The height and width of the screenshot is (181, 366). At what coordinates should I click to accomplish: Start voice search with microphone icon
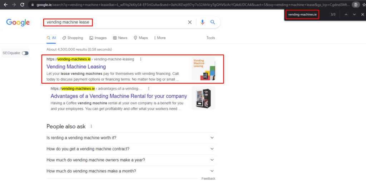[202, 22]
